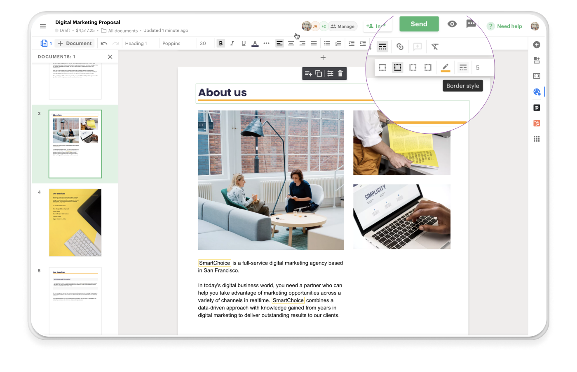This screenshot has height=372, width=577.
Task: Select the bottom border option icon
Action: (397, 67)
